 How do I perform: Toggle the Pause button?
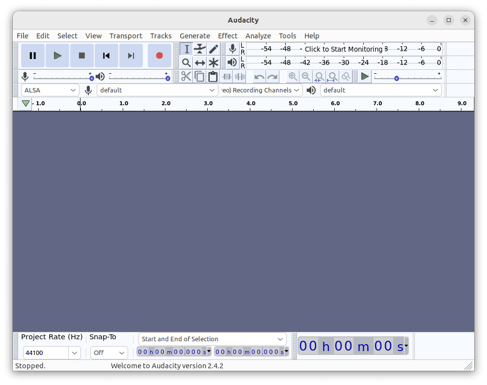[x=32, y=56]
